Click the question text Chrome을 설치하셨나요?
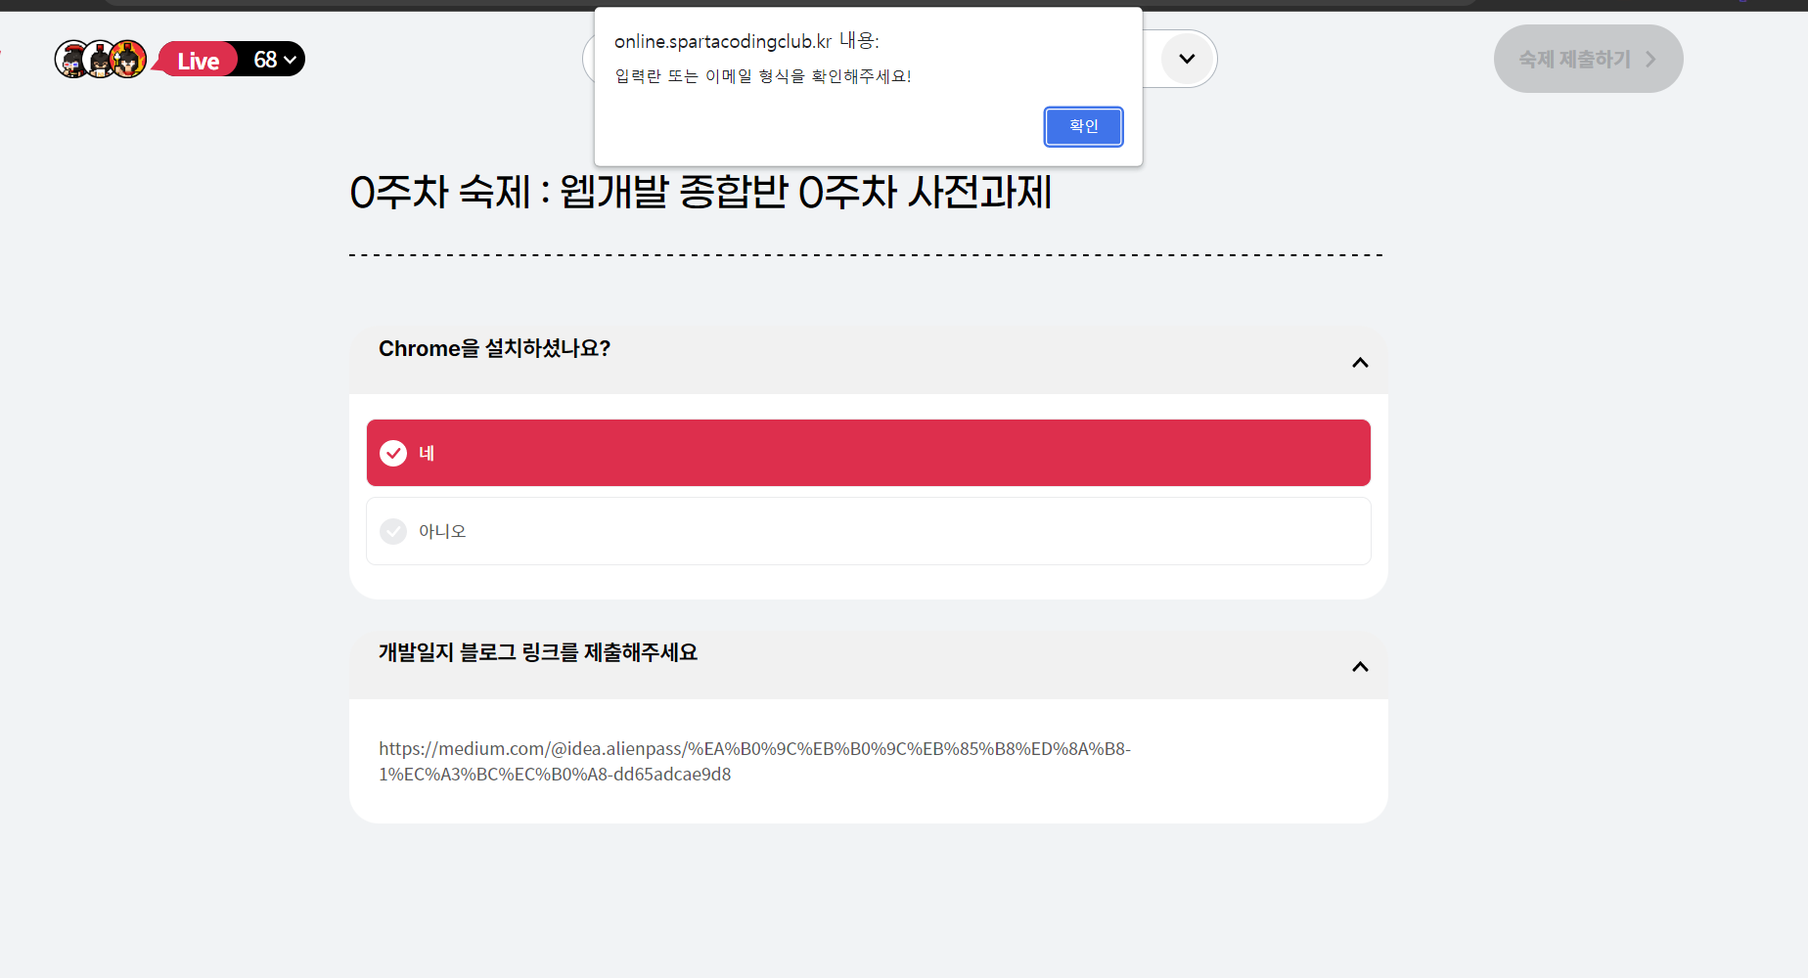 [494, 348]
